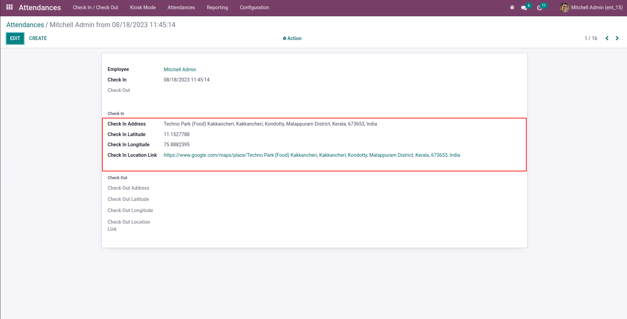Viewport: 627px width, 319px height.
Task: Click latitude value 11.1527788
Action: click(x=177, y=134)
